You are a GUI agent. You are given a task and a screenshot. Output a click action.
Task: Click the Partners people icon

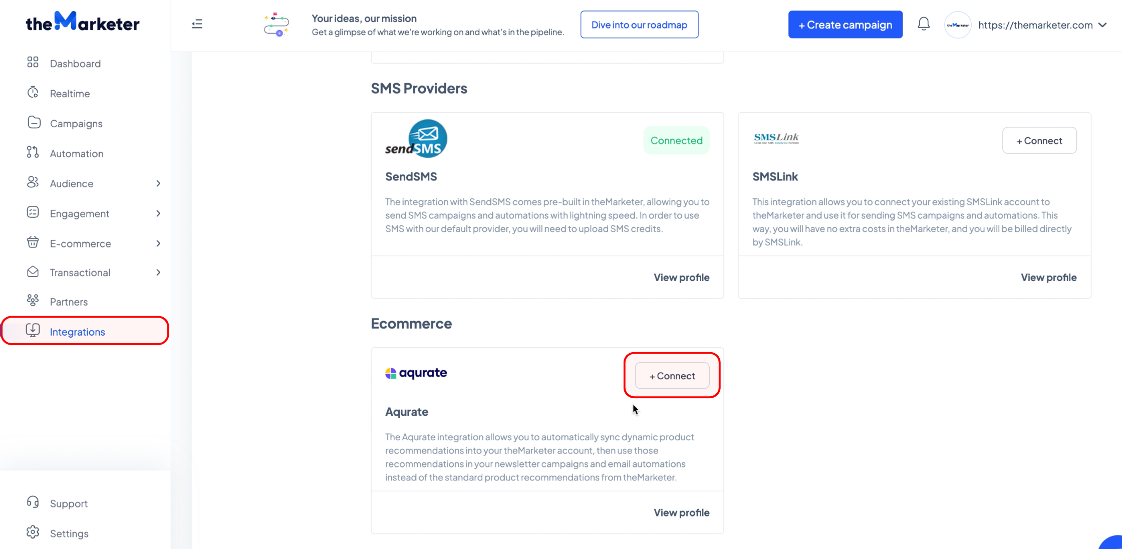pos(33,301)
